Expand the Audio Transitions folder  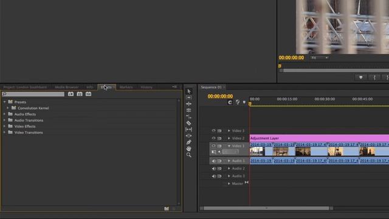tap(4, 120)
